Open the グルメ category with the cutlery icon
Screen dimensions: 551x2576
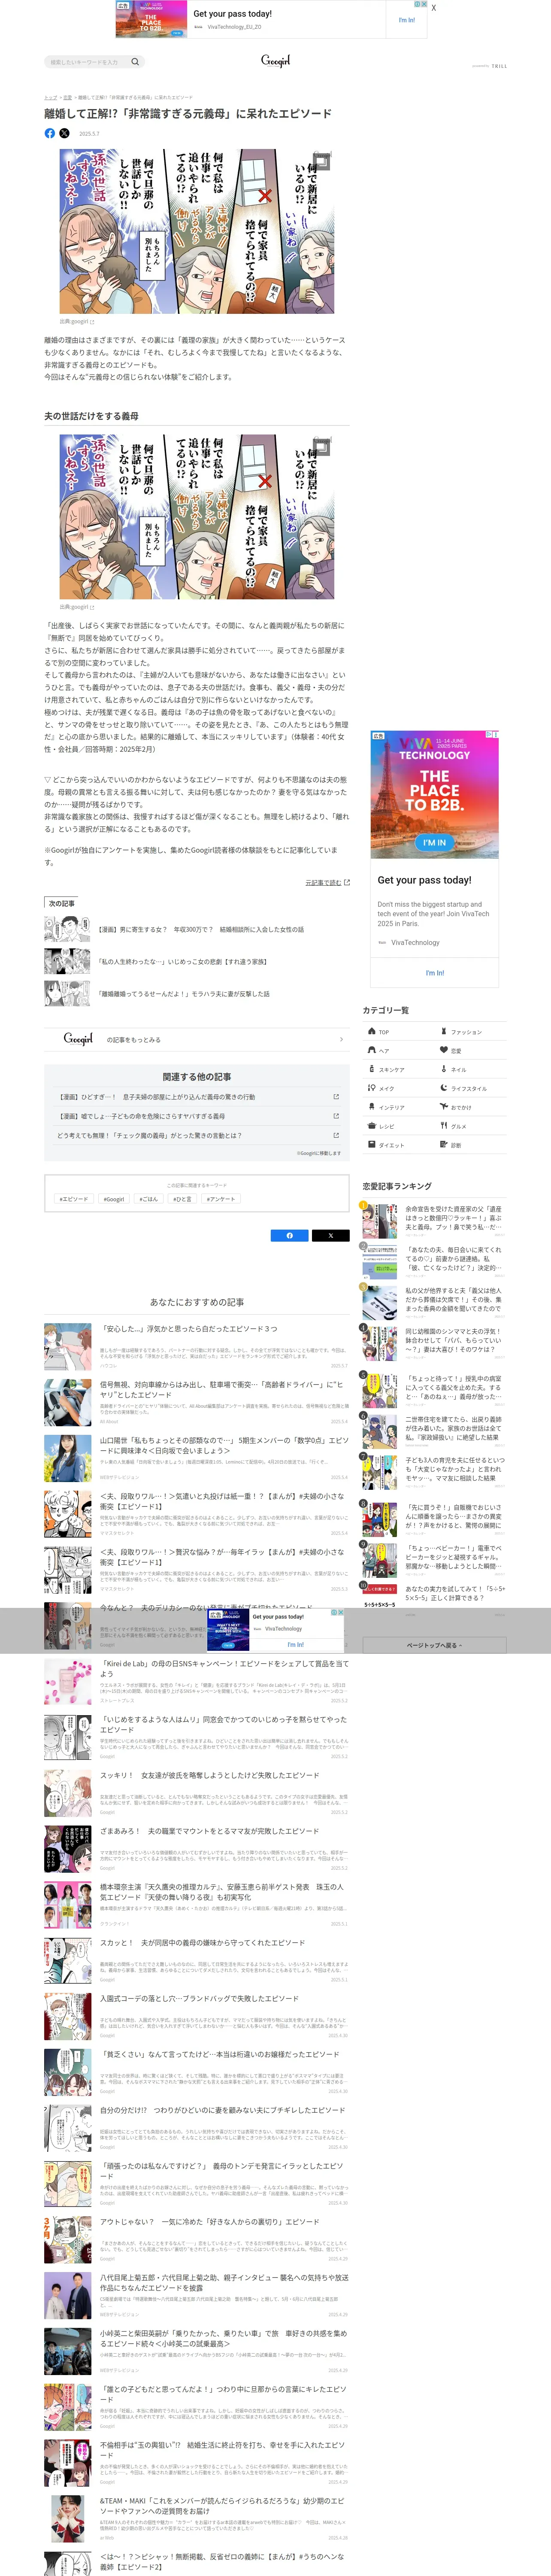pos(471,1126)
